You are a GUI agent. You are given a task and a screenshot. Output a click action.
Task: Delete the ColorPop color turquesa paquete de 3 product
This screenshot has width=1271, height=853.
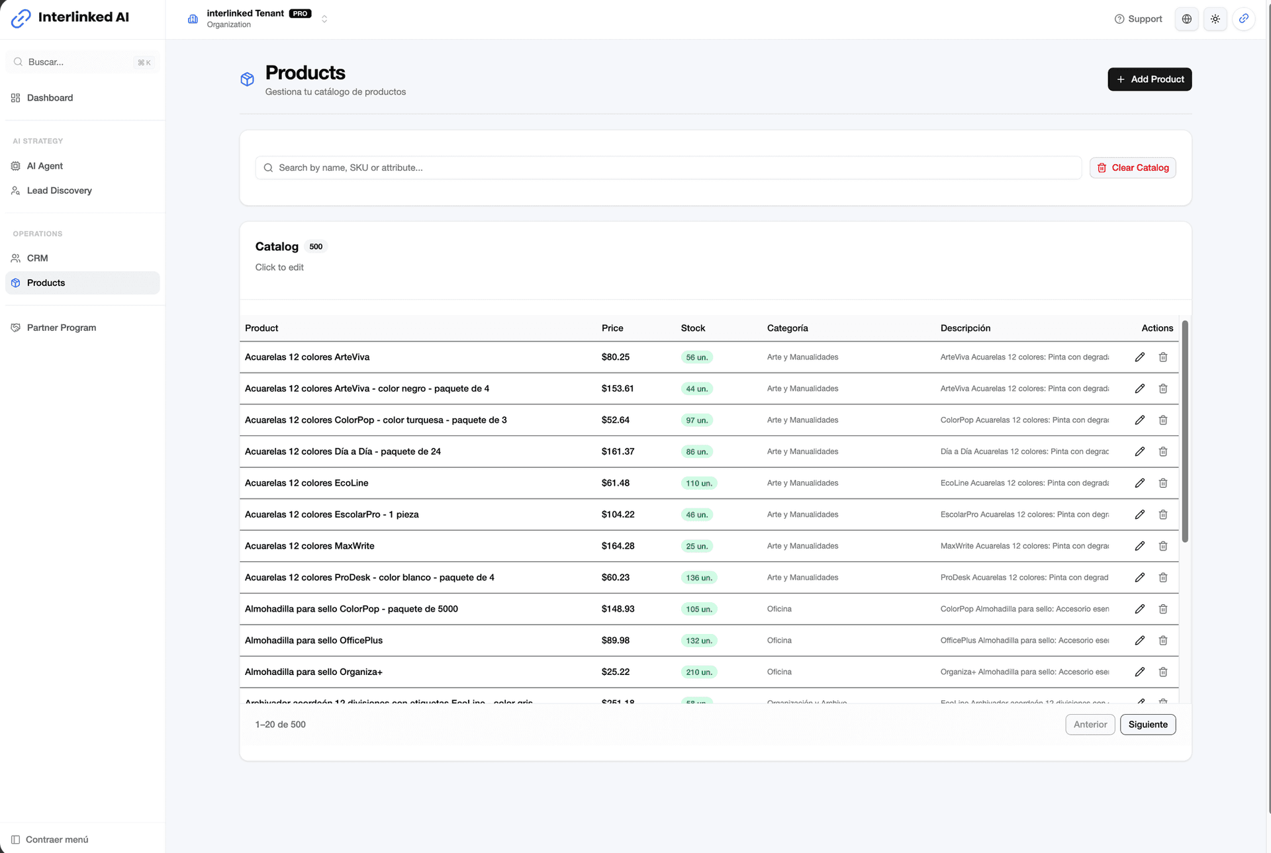[x=1163, y=420]
